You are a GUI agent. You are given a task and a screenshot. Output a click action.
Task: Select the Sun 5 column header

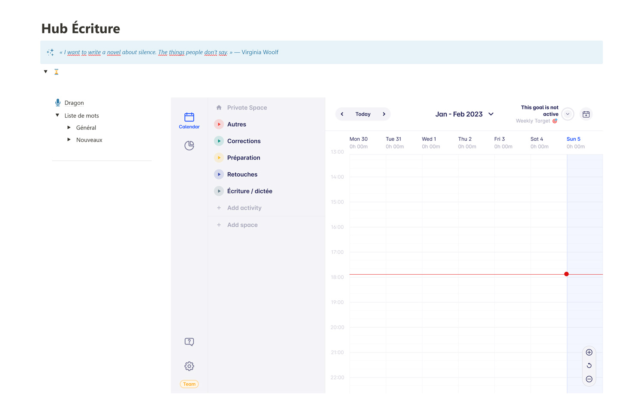573,139
